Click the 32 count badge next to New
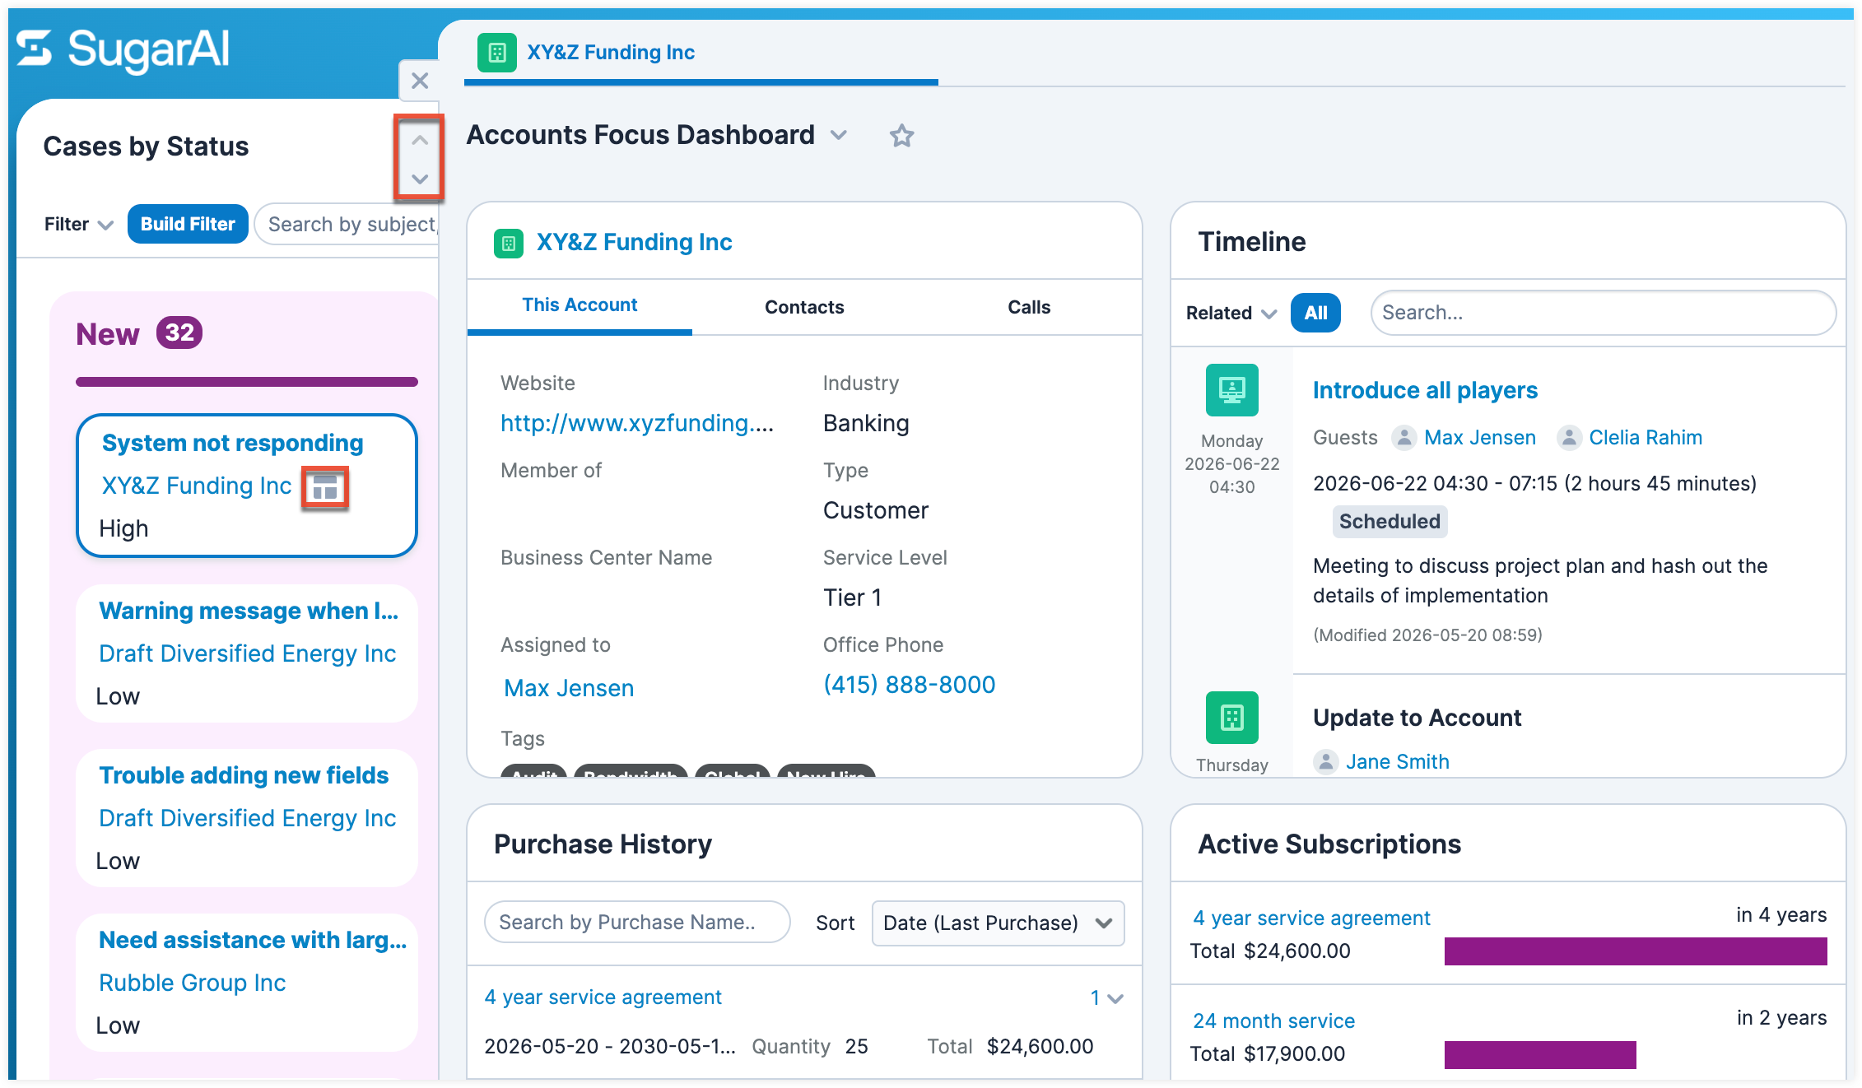 pyautogui.click(x=179, y=333)
